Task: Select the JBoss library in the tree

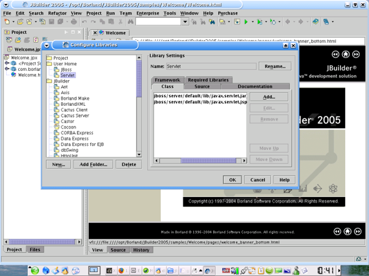Action: (66, 70)
